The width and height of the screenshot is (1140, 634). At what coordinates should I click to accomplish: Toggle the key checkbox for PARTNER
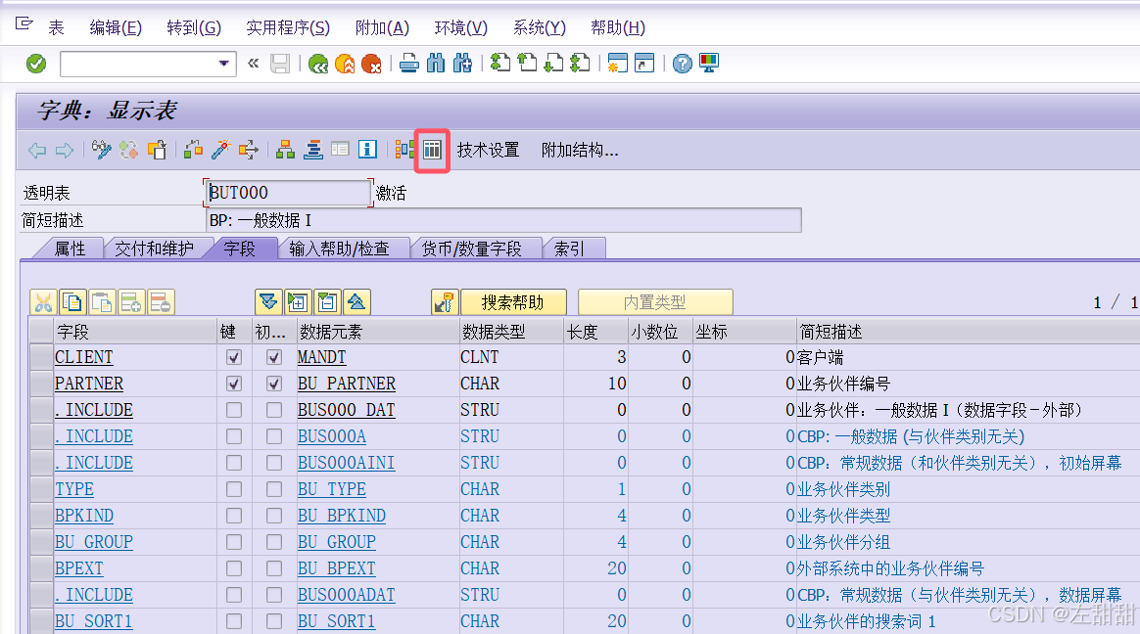[233, 384]
